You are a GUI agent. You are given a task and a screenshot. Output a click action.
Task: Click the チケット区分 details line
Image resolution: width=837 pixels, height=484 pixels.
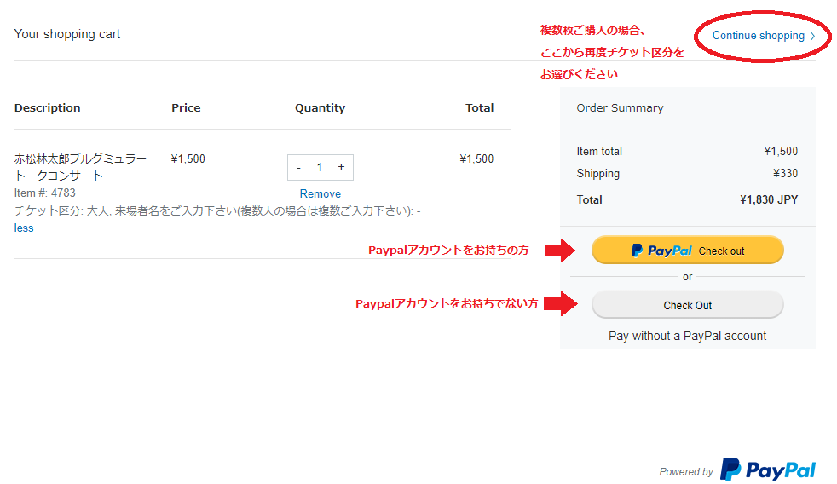pyautogui.click(x=217, y=210)
